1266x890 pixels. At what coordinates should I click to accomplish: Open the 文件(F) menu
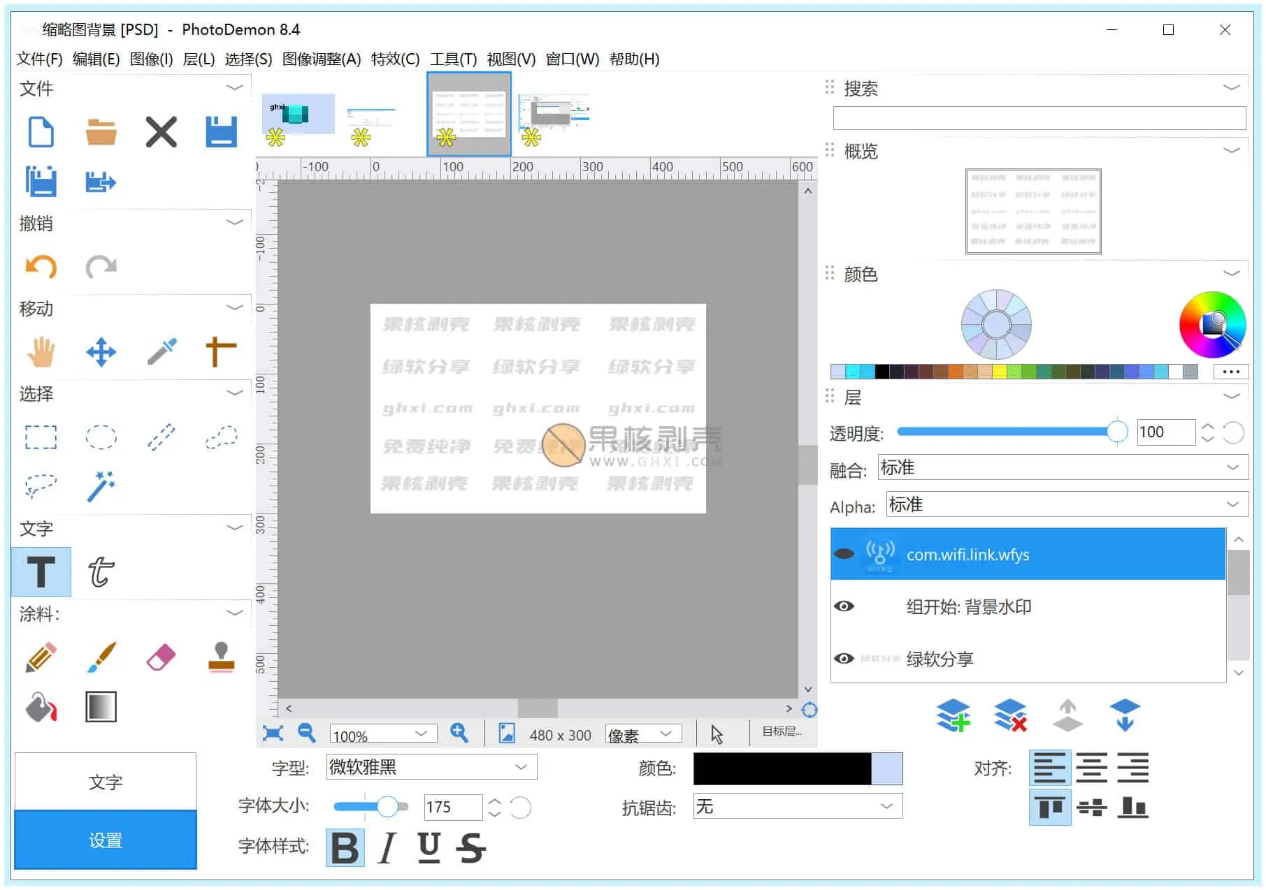[39, 59]
